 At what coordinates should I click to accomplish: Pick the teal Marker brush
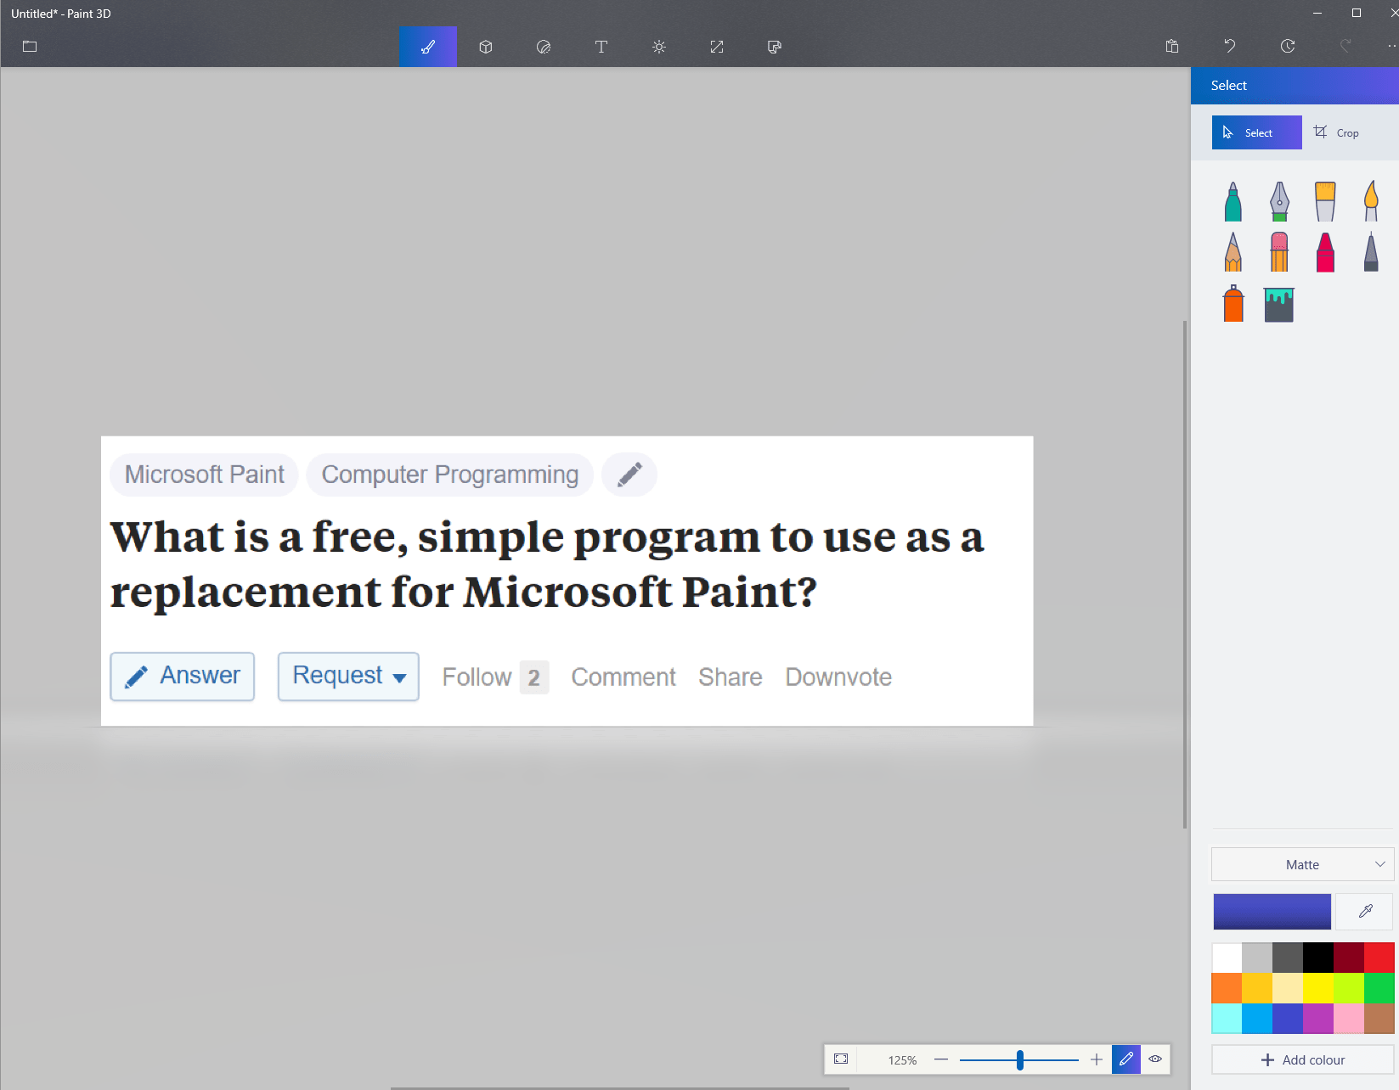pyautogui.click(x=1233, y=202)
